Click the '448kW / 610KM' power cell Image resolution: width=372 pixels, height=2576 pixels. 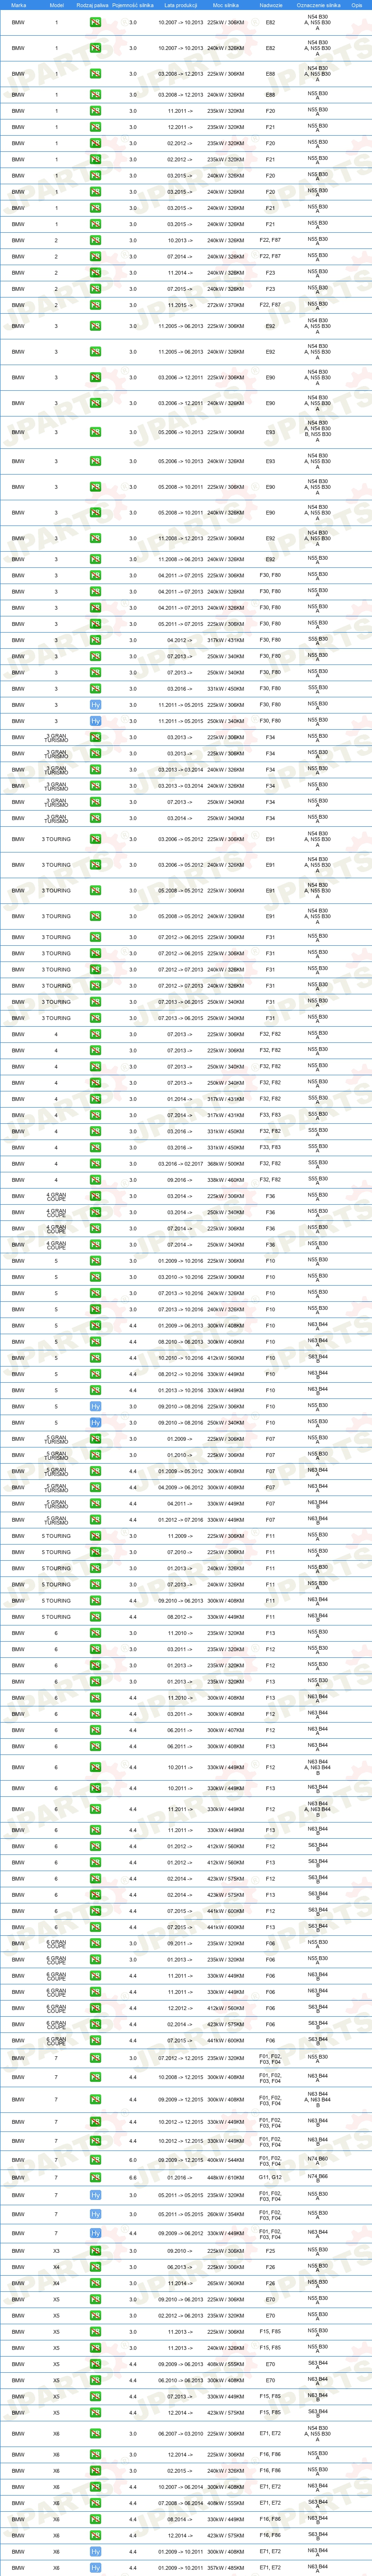225,2178
